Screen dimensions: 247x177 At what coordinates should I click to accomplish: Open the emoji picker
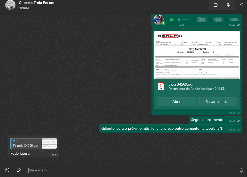(x=7, y=170)
